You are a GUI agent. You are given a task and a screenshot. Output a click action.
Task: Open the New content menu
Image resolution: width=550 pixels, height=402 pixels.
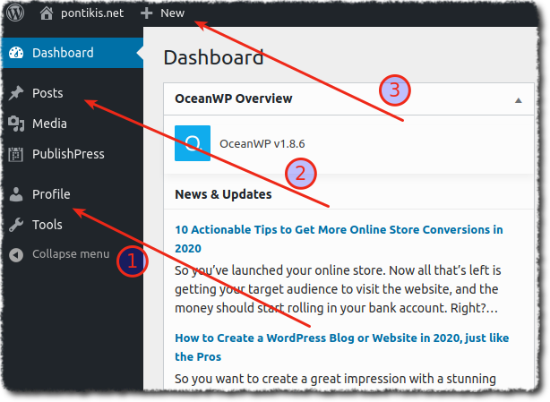(x=172, y=13)
